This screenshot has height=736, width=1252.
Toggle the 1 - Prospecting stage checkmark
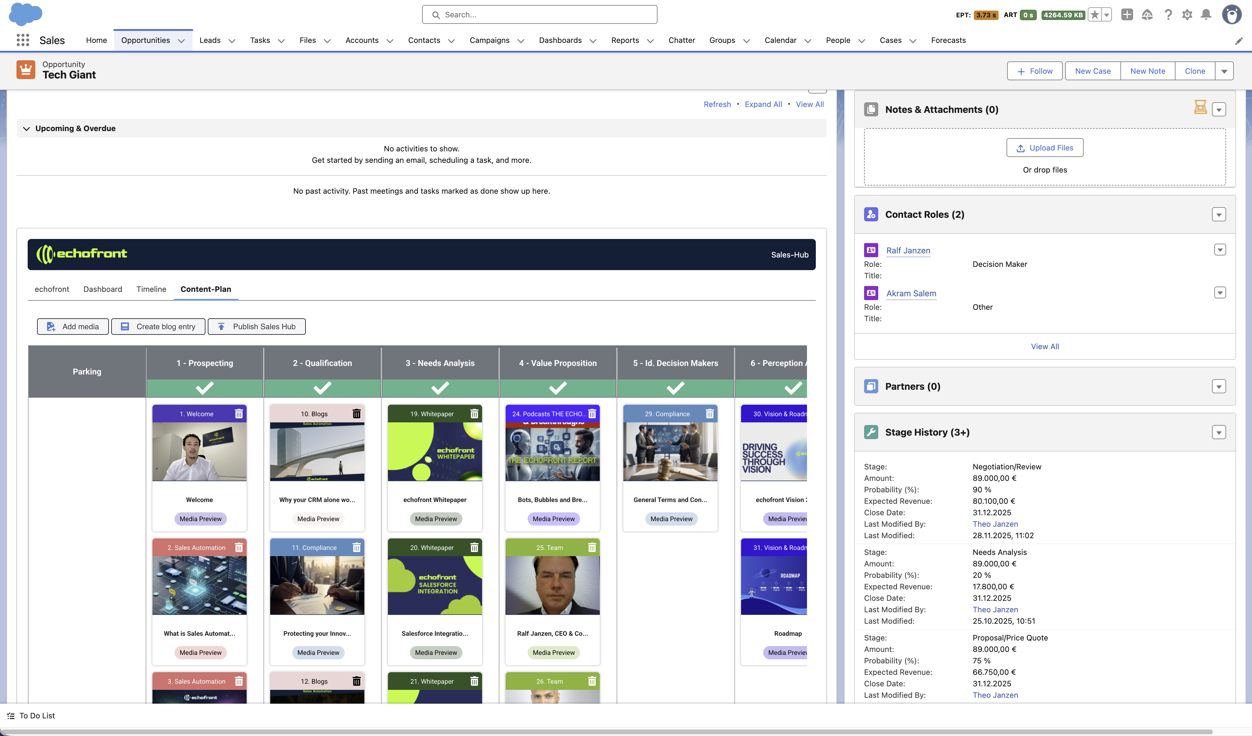(205, 388)
